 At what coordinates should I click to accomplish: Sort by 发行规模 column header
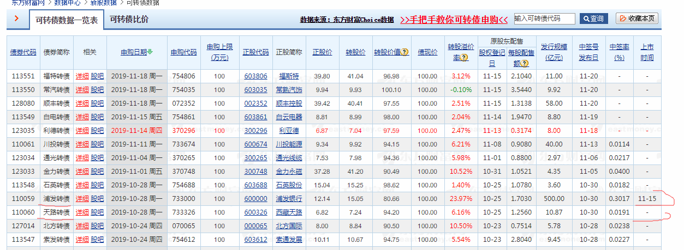click(554, 52)
